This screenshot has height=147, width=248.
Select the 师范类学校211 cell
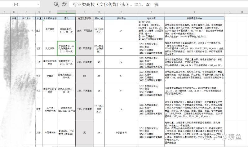click(66, 91)
